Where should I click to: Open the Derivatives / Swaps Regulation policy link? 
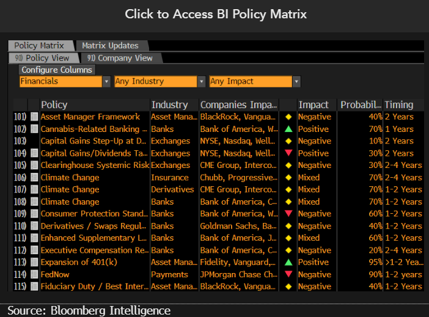pos(94,226)
